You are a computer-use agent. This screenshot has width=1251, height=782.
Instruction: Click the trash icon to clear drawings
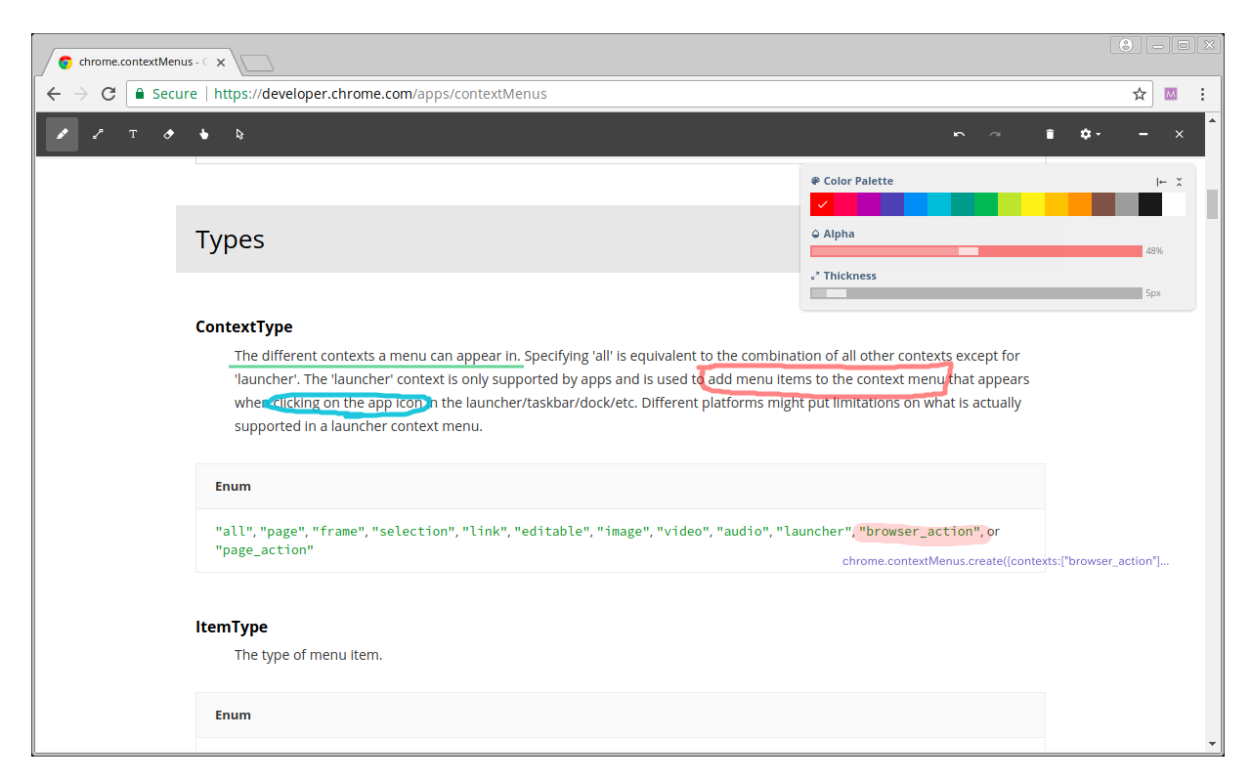(1050, 134)
